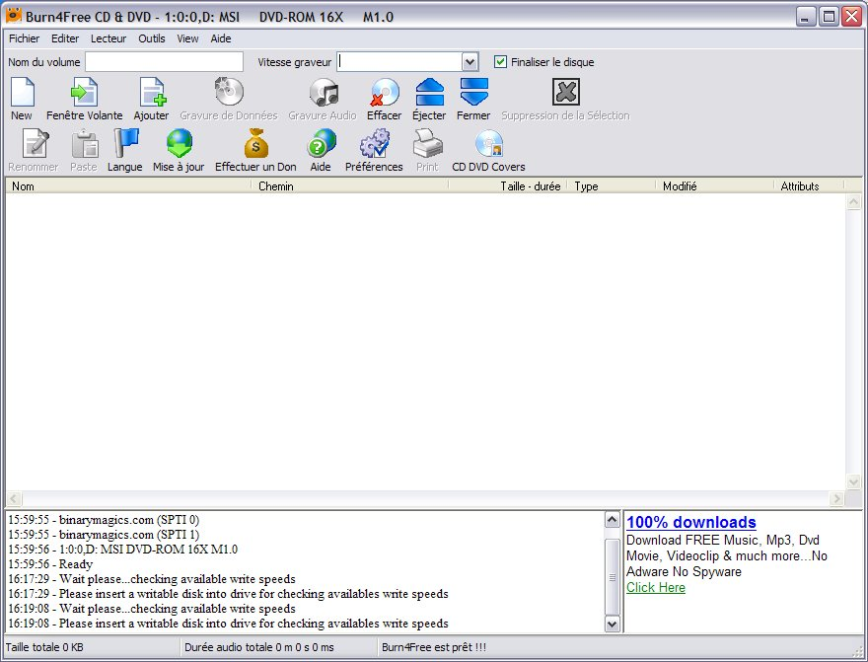The width and height of the screenshot is (868, 662).
Task: Click the Renommer icon
Action: pyautogui.click(x=35, y=144)
